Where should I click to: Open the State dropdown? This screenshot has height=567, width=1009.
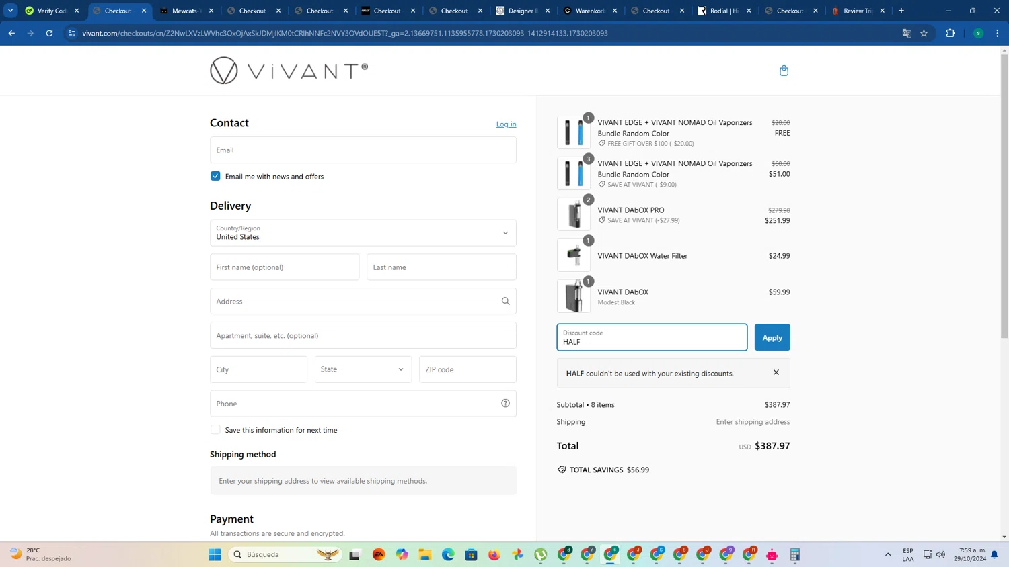(x=363, y=369)
